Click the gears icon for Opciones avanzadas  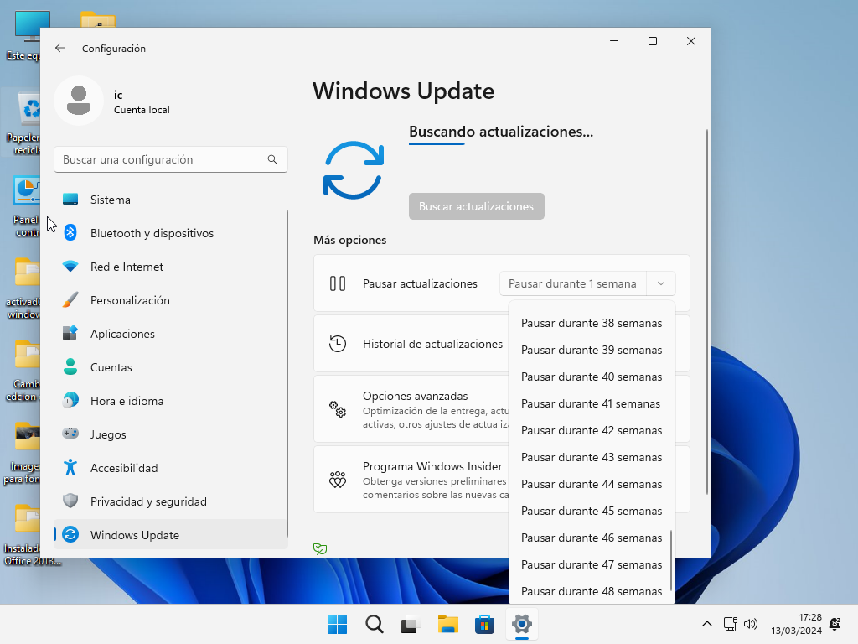[338, 409]
